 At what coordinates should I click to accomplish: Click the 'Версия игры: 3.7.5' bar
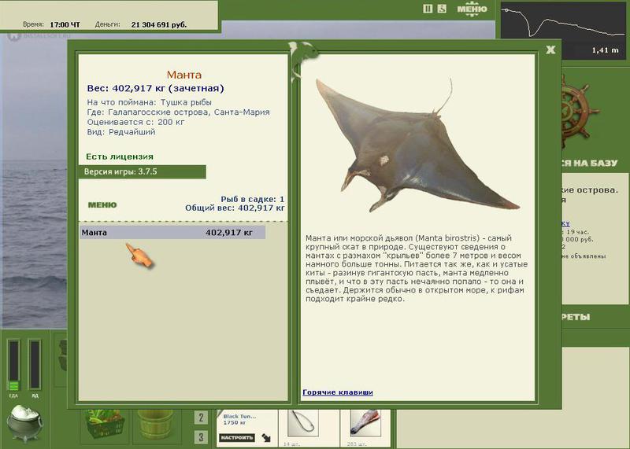point(143,171)
